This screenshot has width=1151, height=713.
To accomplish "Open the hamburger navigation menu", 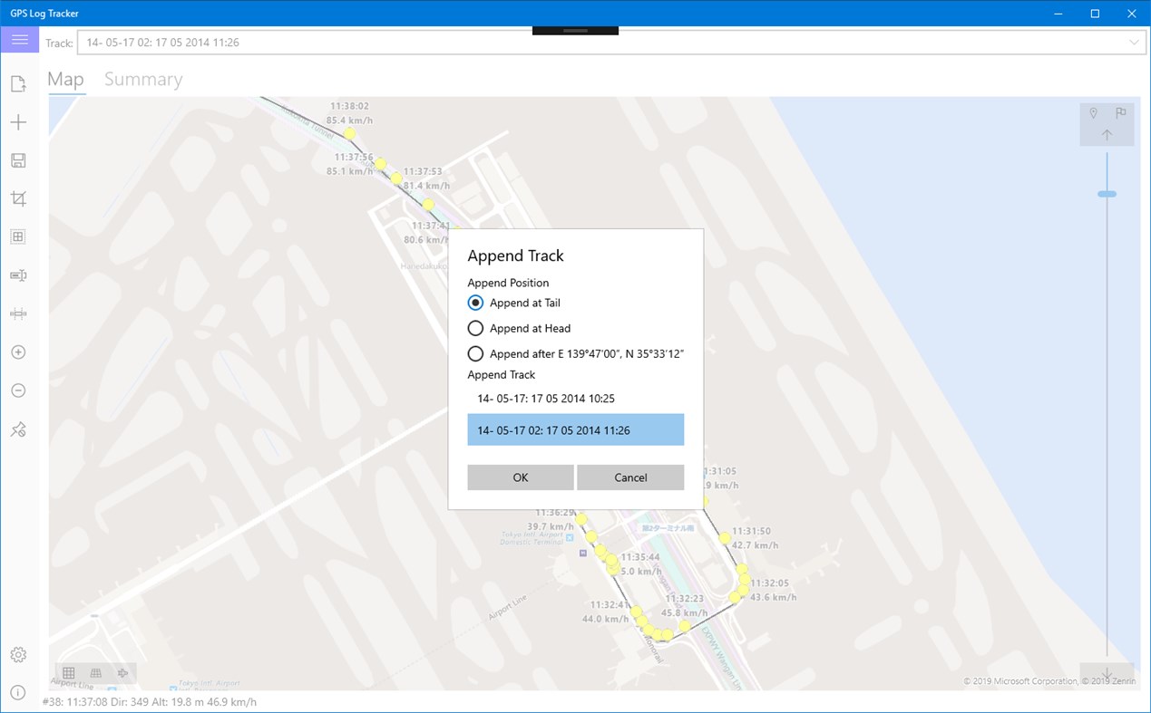I will point(19,39).
